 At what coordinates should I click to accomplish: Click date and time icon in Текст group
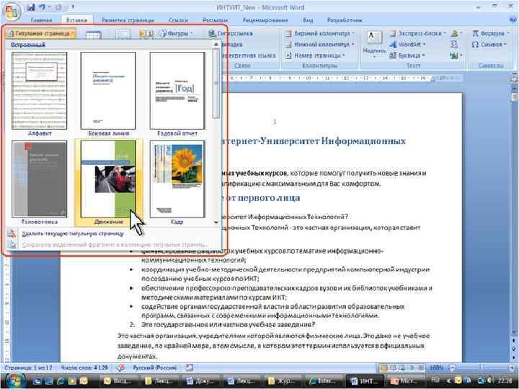click(454, 44)
